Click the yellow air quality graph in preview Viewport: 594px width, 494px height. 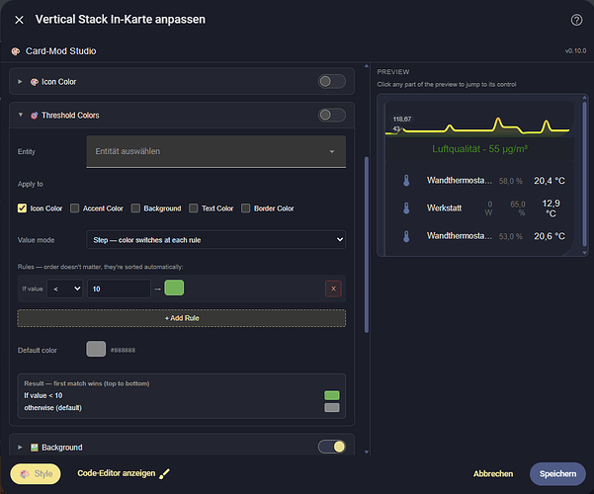click(x=477, y=126)
